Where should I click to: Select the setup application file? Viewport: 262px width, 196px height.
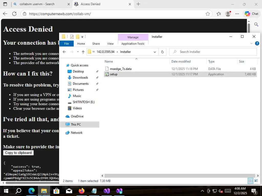(x=180, y=74)
